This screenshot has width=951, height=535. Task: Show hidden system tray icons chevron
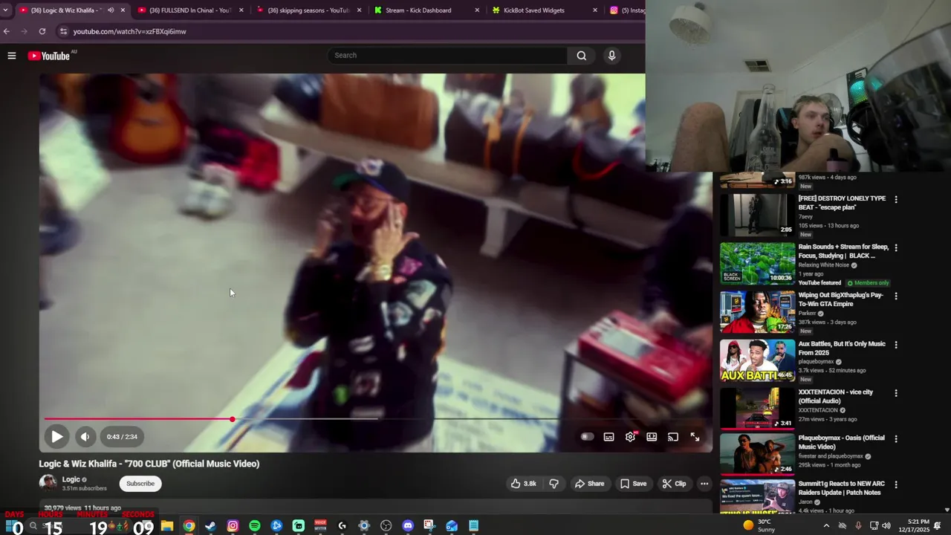[x=826, y=526]
